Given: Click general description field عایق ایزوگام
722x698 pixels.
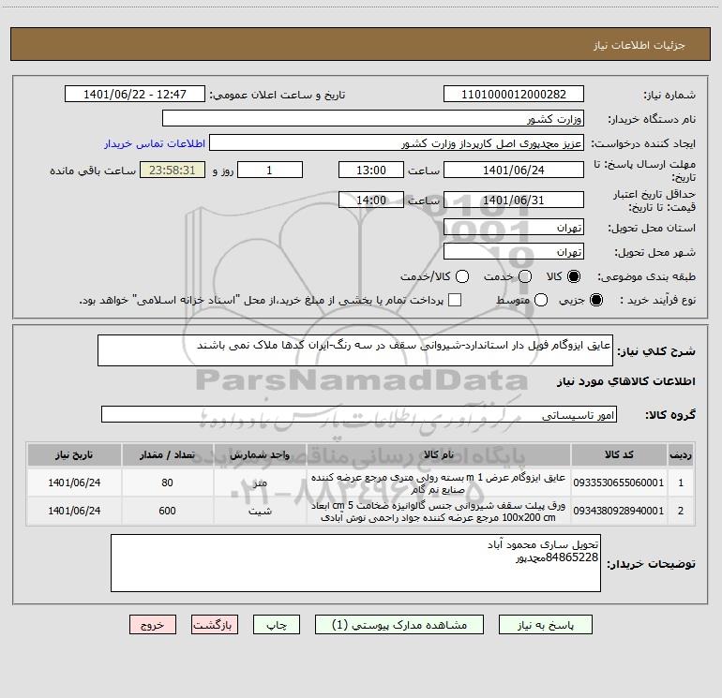Looking at the screenshot, I should [x=355, y=350].
